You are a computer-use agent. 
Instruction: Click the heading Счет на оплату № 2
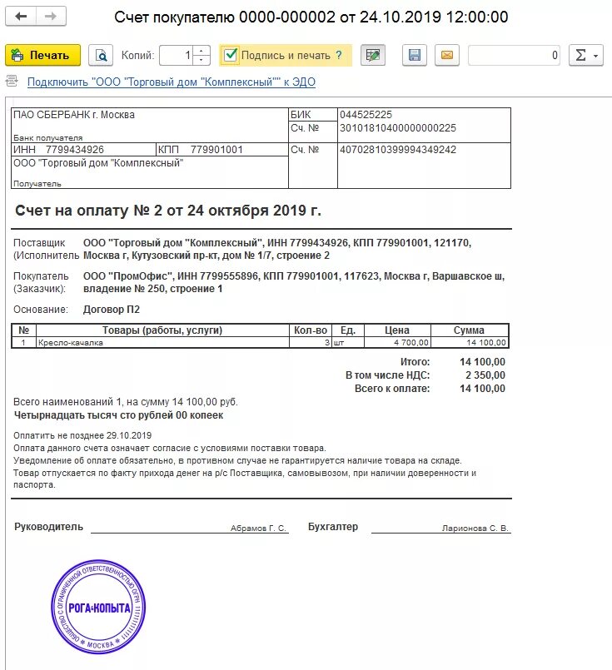pyautogui.click(x=168, y=211)
